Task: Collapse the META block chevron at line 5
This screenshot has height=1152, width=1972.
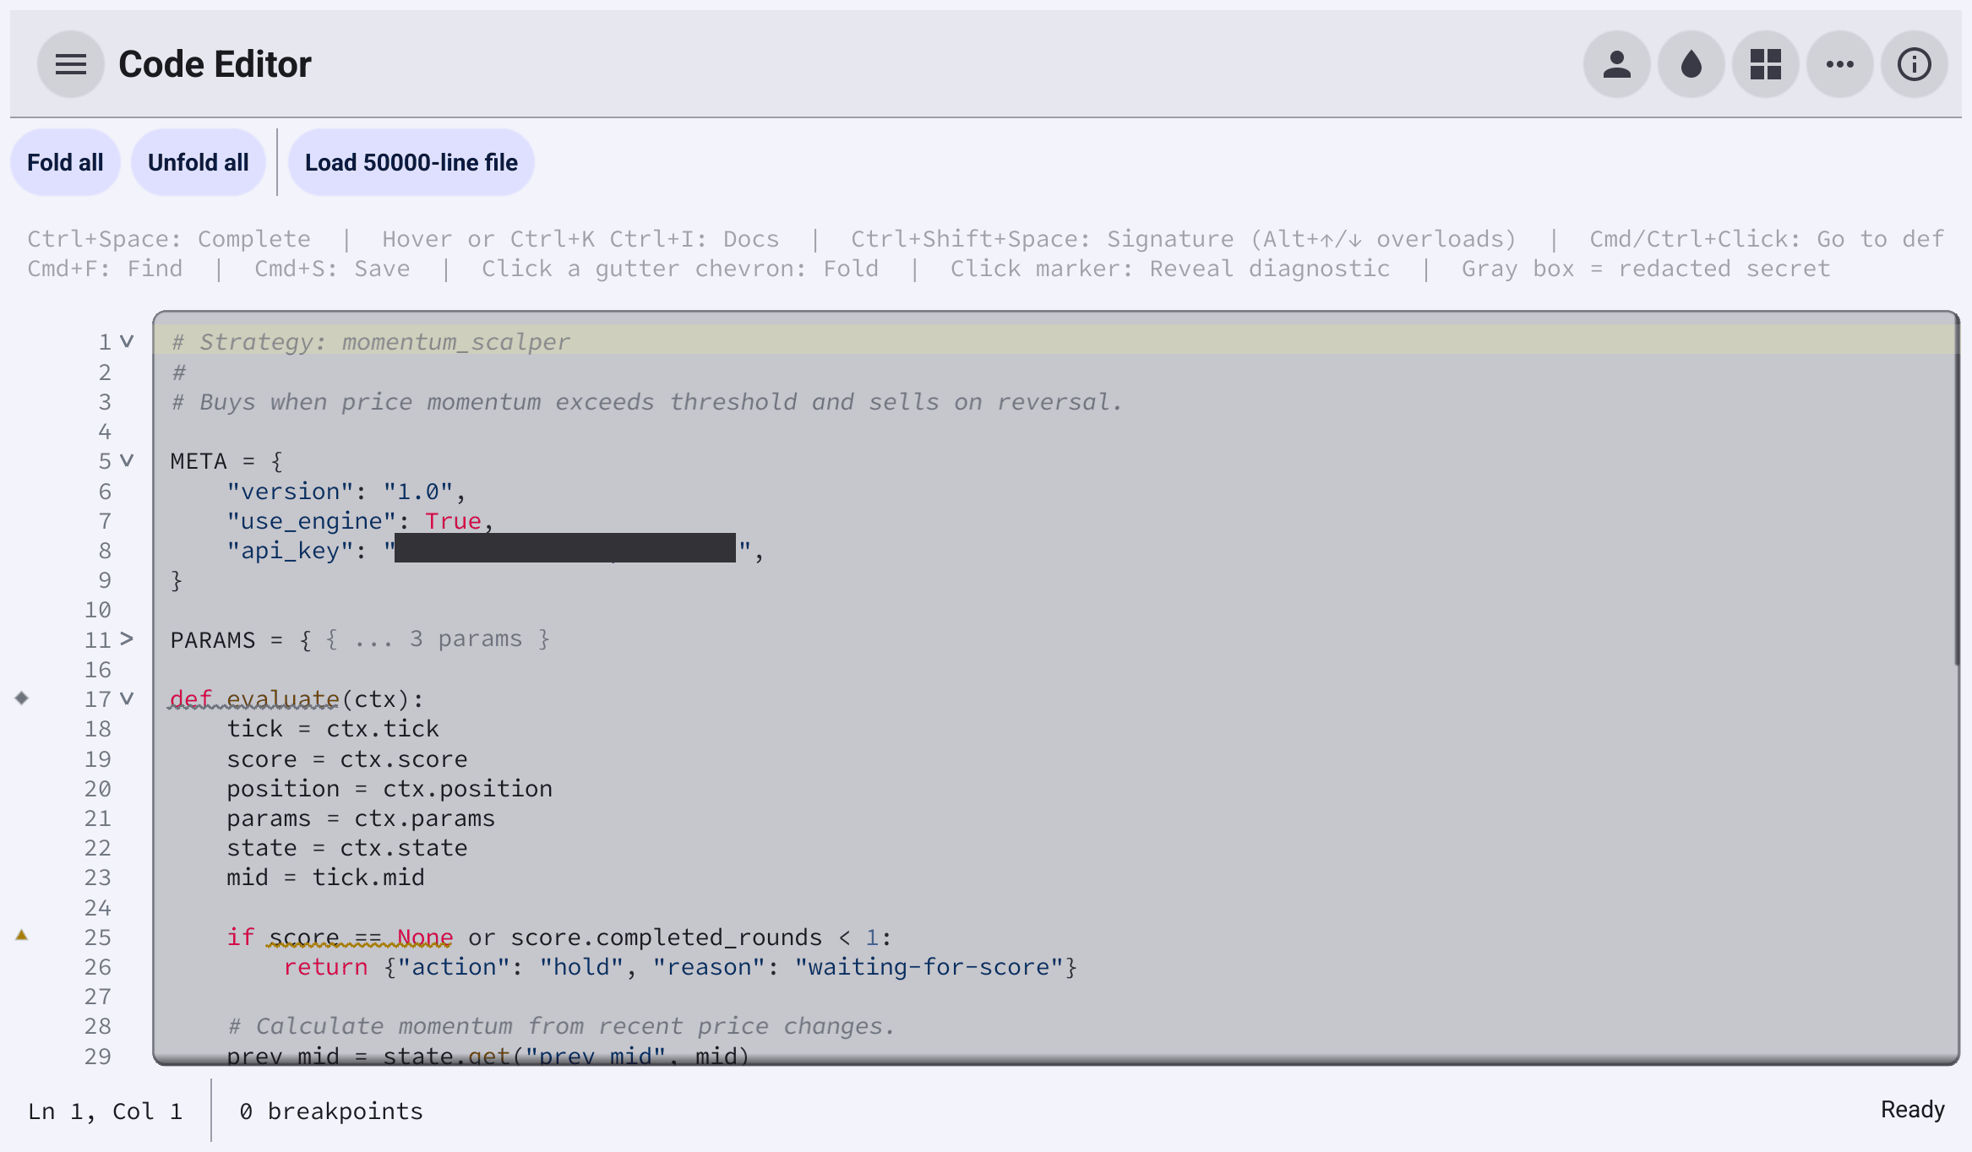Action: pyautogui.click(x=127, y=460)
